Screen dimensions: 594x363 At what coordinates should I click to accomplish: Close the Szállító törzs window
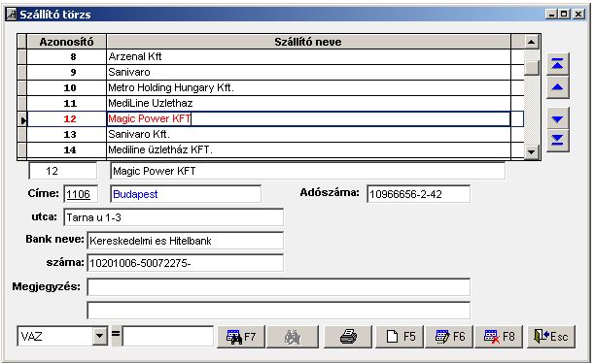(578, 15)
